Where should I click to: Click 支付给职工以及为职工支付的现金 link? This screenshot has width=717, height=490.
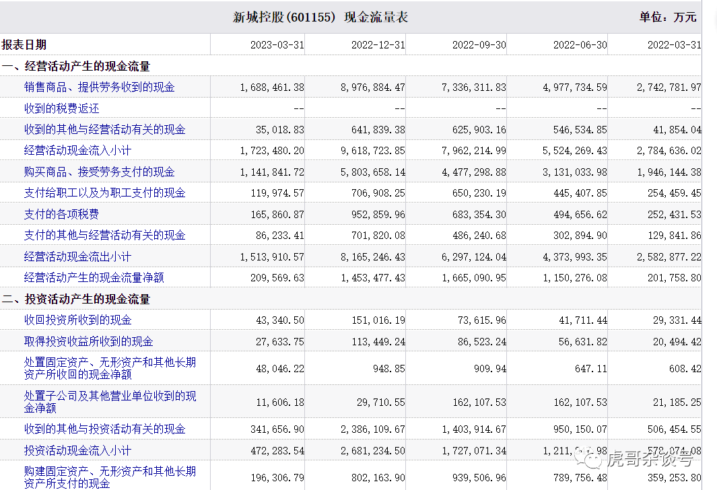coord(105,193)
